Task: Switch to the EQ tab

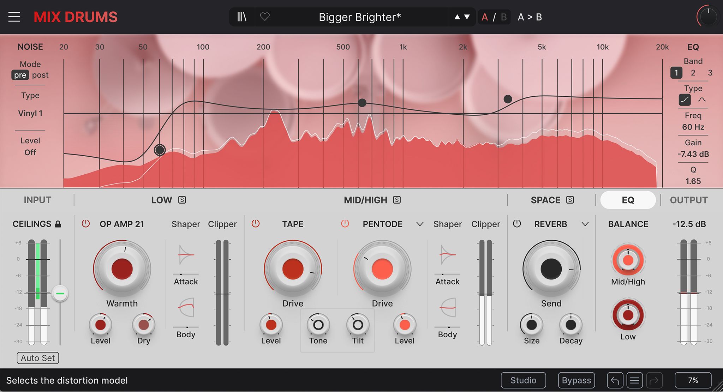Action: pyautogui.click(x=628, y=200)
